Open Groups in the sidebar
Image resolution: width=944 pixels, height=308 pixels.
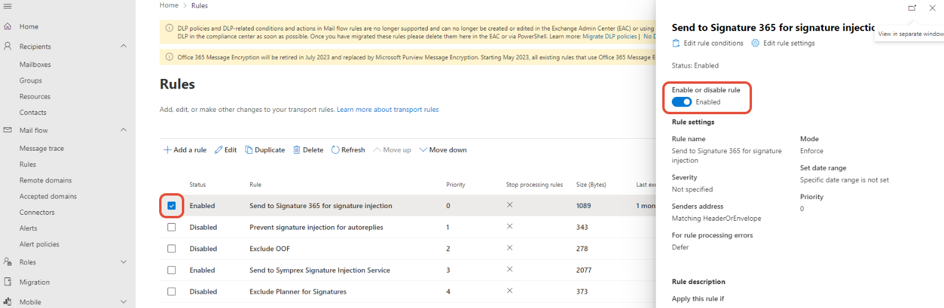(x=31, y=81)
